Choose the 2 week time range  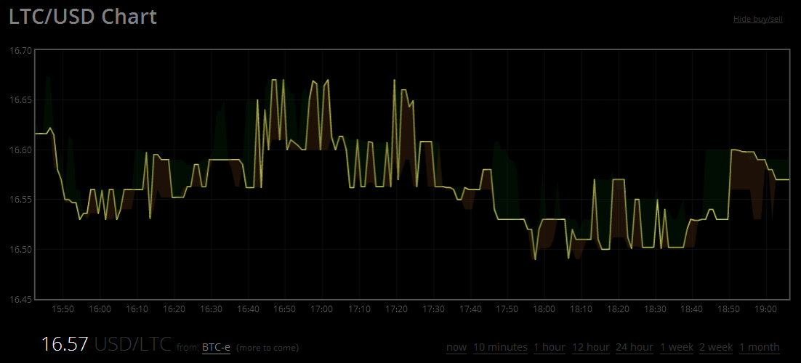click(716, 347)
